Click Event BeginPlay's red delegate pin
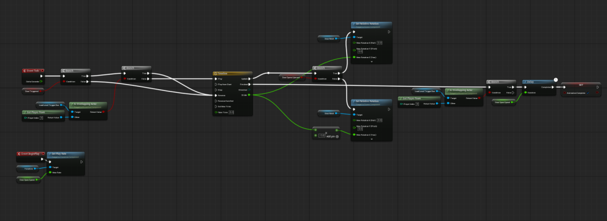The height and width of the screenshot is (221, 607). tap(43, 154)
